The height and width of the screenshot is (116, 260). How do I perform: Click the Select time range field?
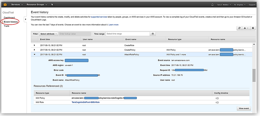127,34
